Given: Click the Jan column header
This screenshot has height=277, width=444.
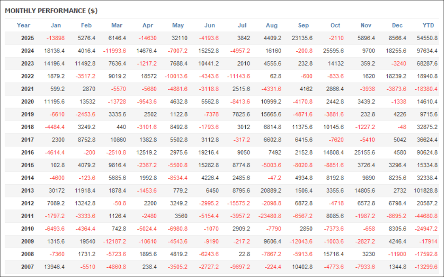Looking at the screenshot, I should pos(55,25).
